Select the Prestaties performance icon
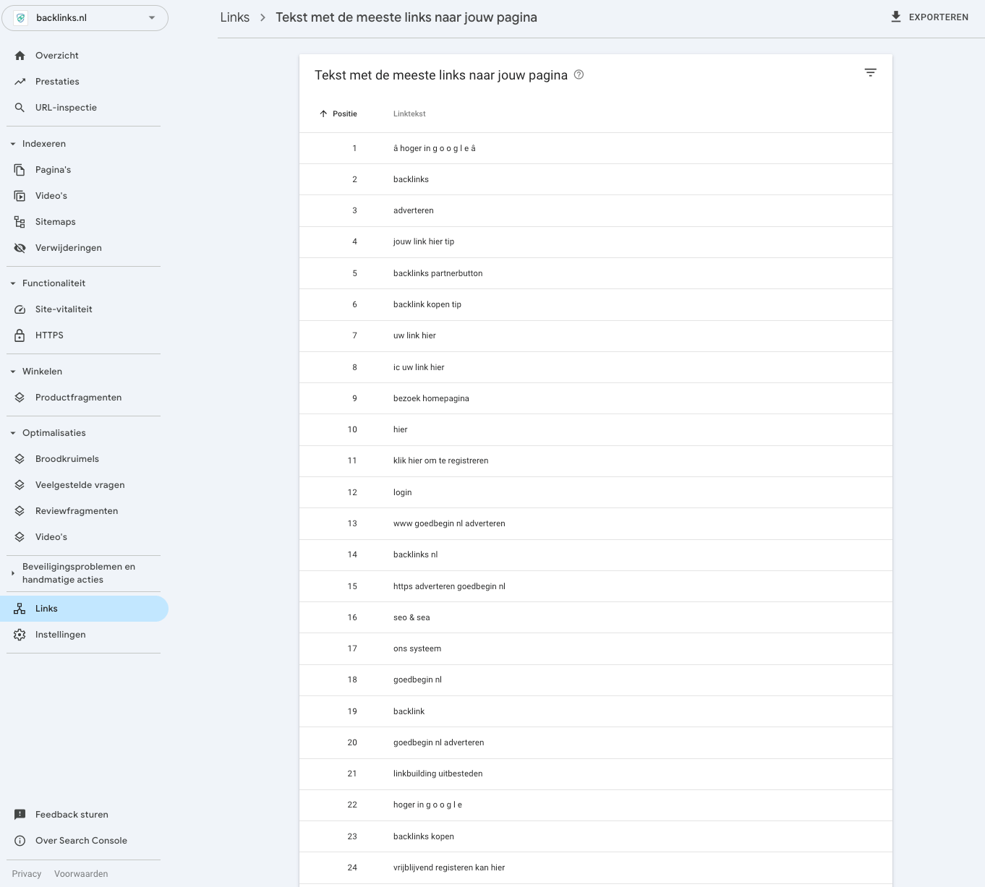Viewport: 985px width, 887px height. tap(20, 81)
